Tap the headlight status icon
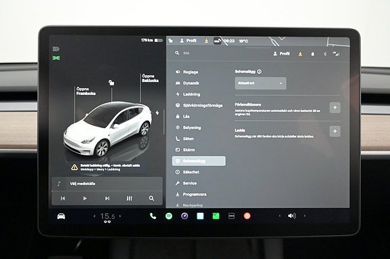This screenshot has height=259, width=390. click(x=56, y=49)
